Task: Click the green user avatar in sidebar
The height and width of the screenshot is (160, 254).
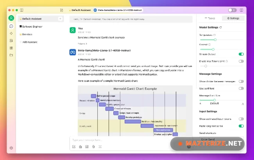Action: (11, 18)
